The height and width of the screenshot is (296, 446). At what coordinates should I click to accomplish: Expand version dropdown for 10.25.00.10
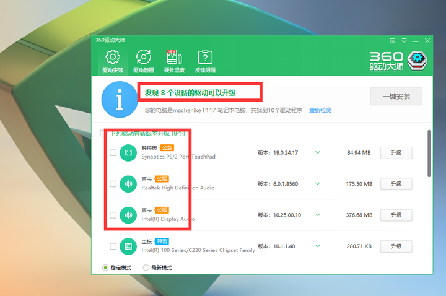(318, 215)
